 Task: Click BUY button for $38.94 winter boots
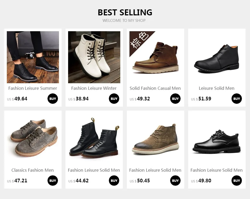coord(114,99)
